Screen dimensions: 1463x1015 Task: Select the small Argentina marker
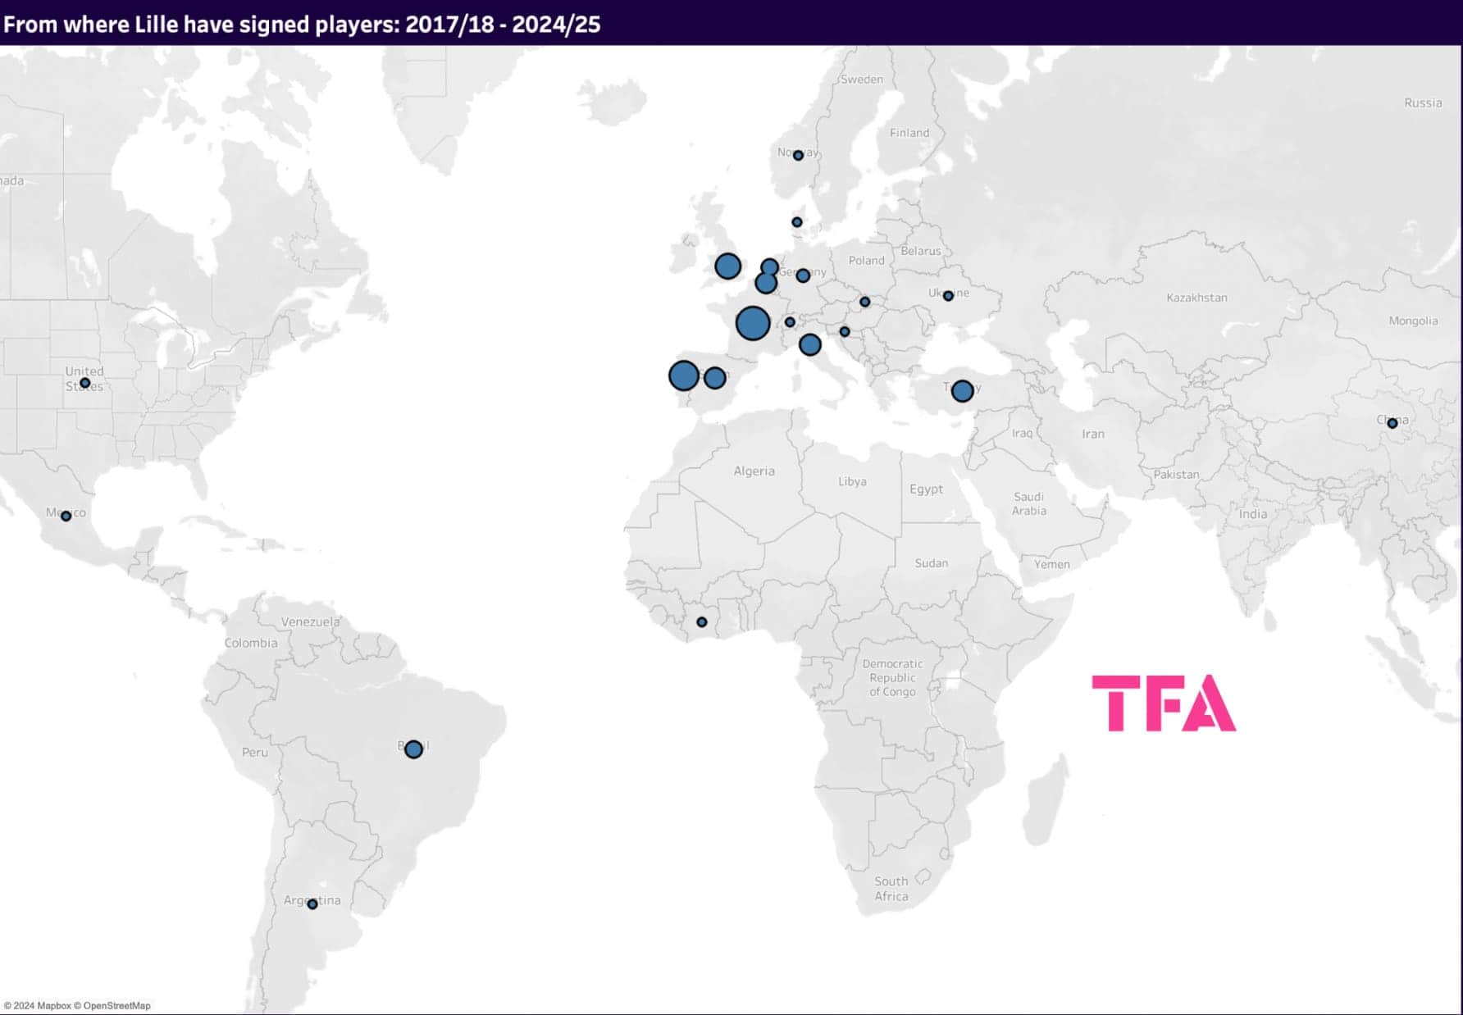point(312,904)
